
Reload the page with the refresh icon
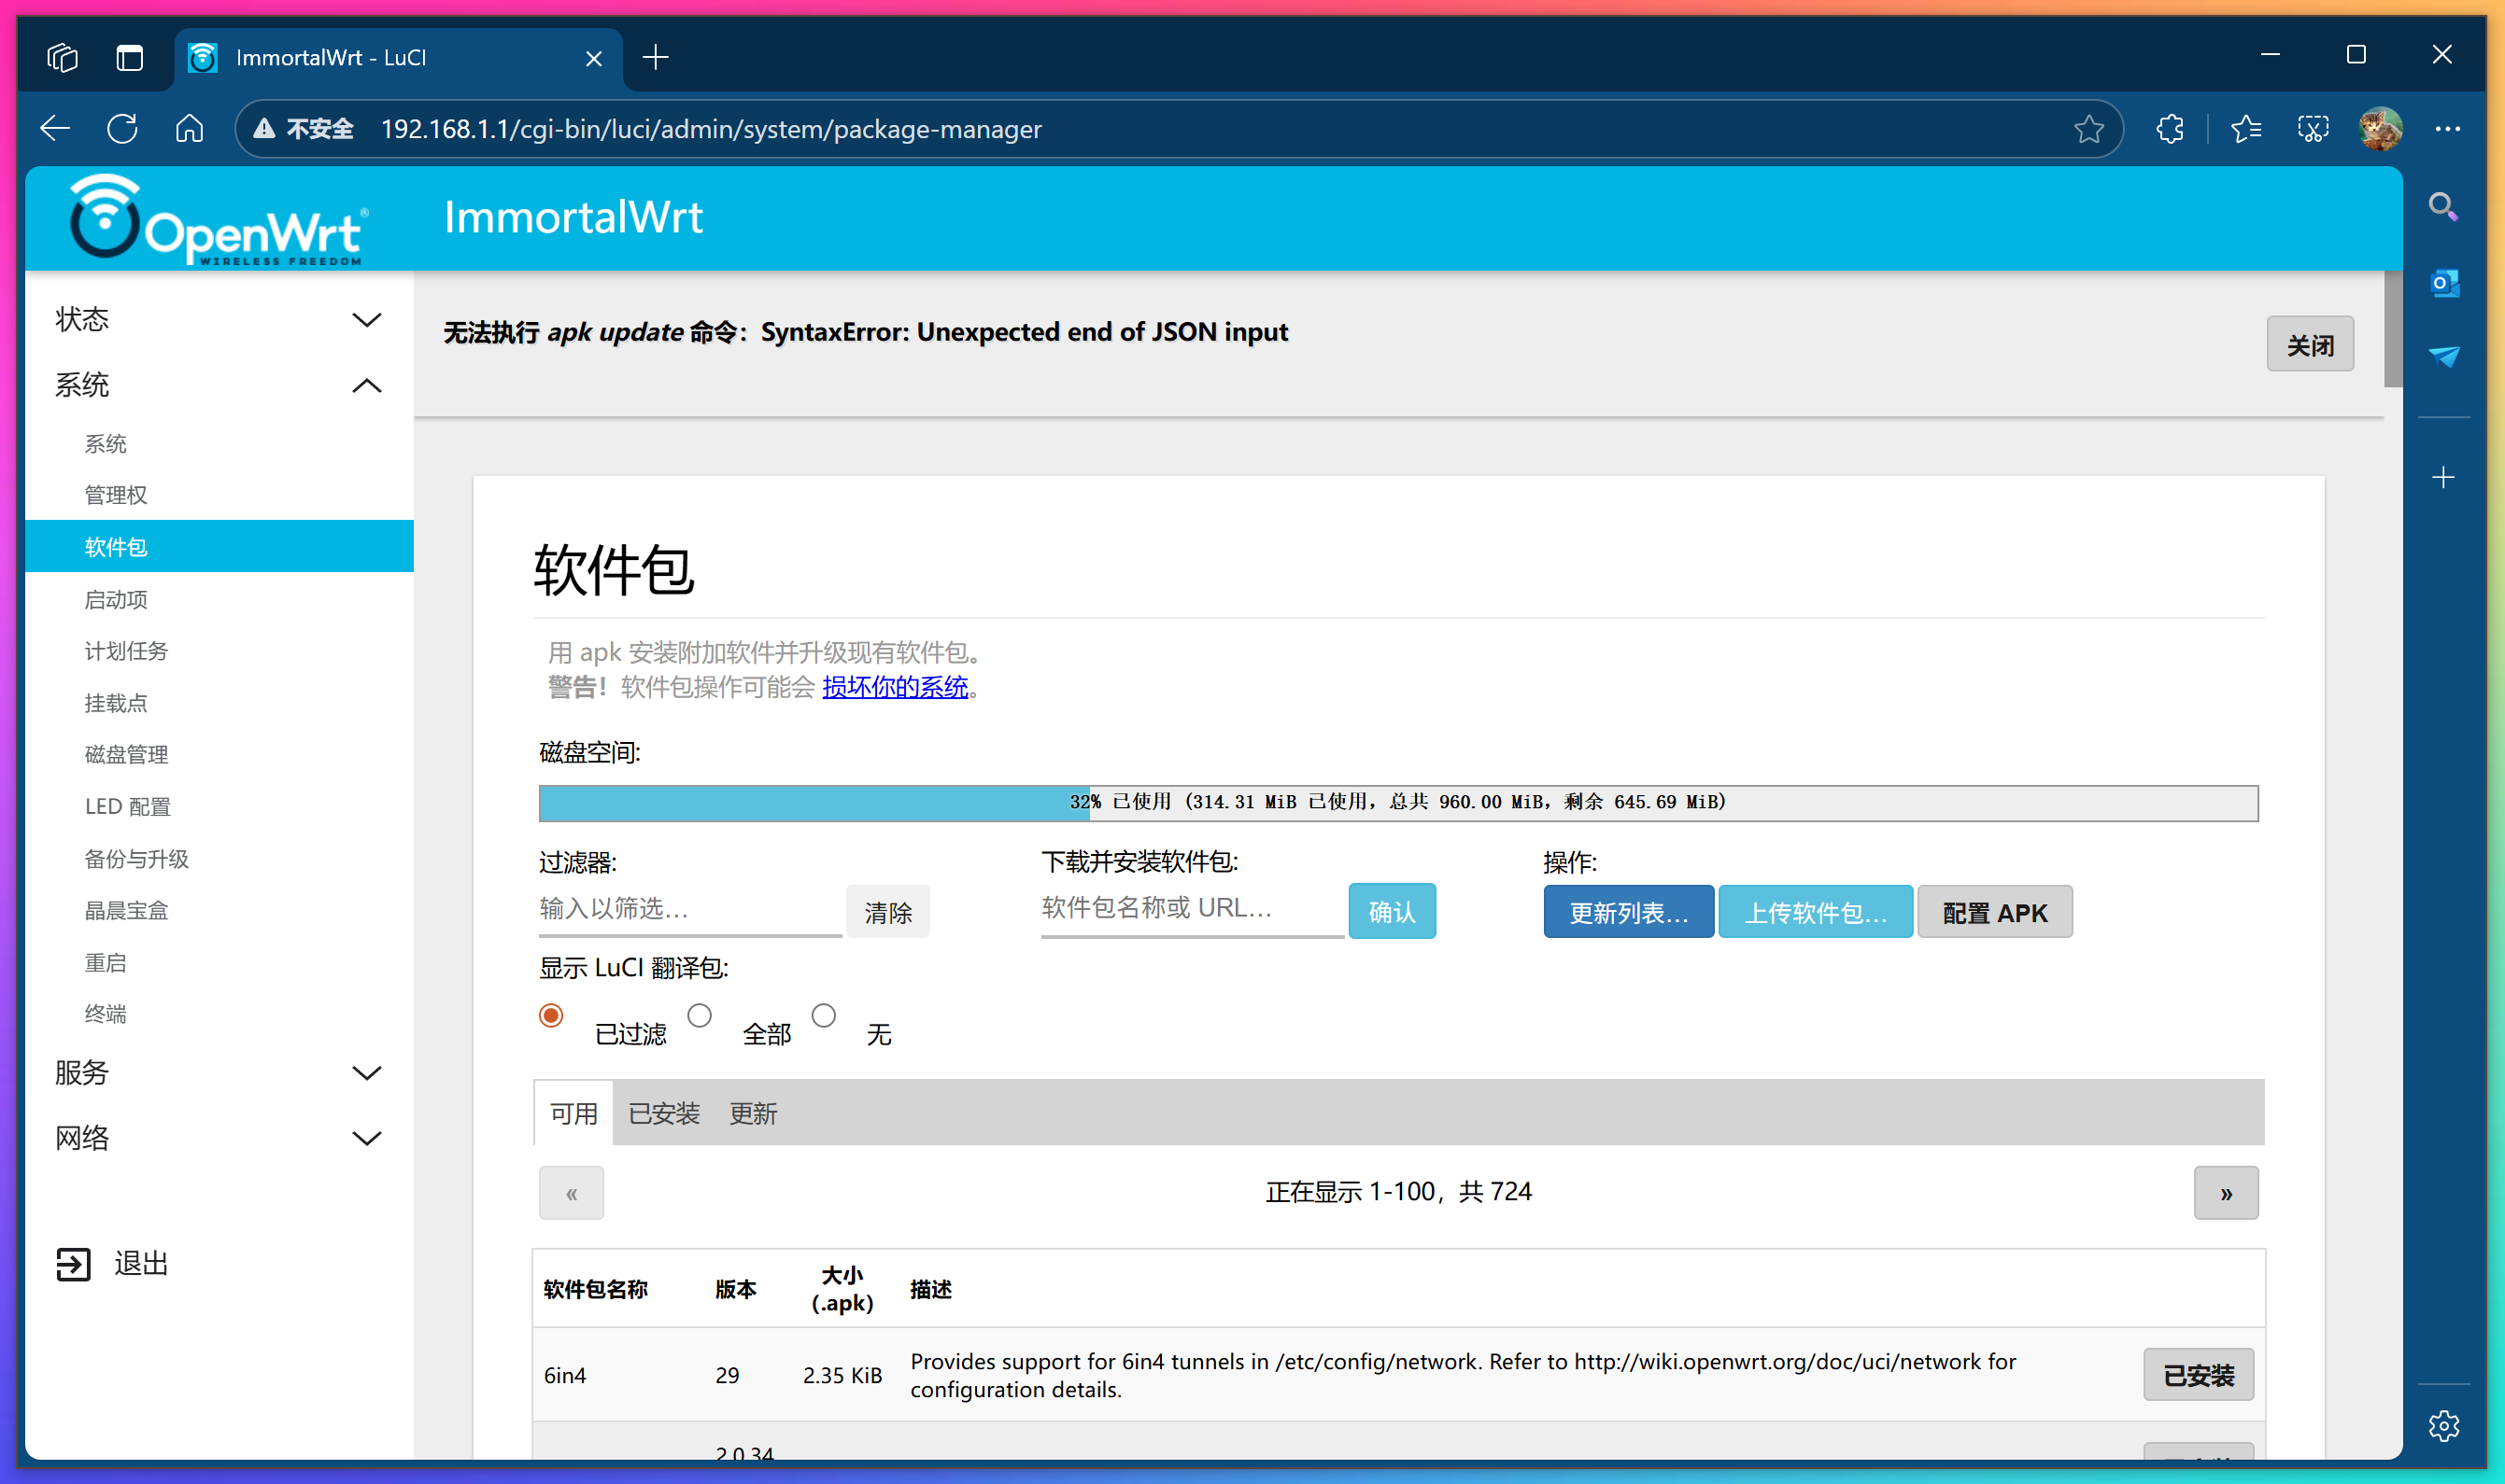pyautogui.click(x=122, y=128)
